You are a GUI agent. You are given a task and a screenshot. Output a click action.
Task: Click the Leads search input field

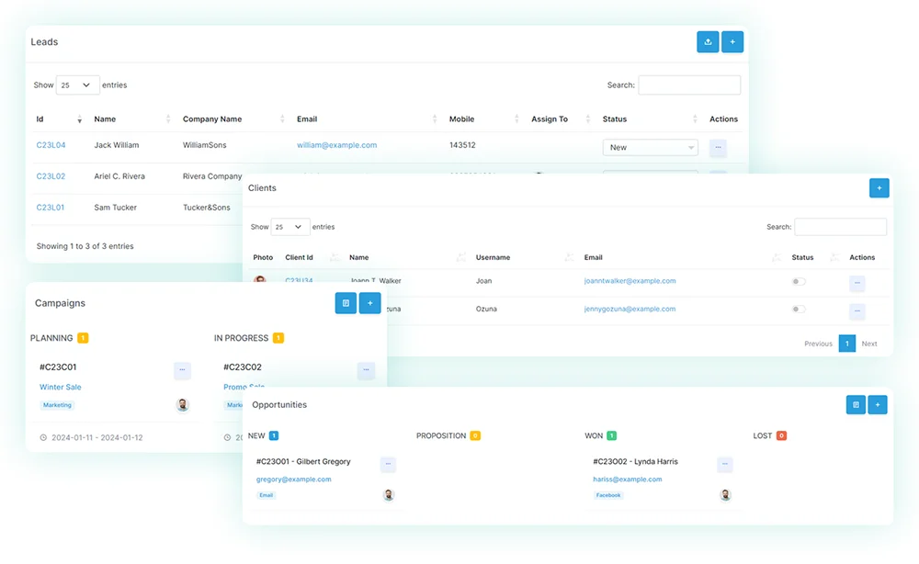[689, 85]
